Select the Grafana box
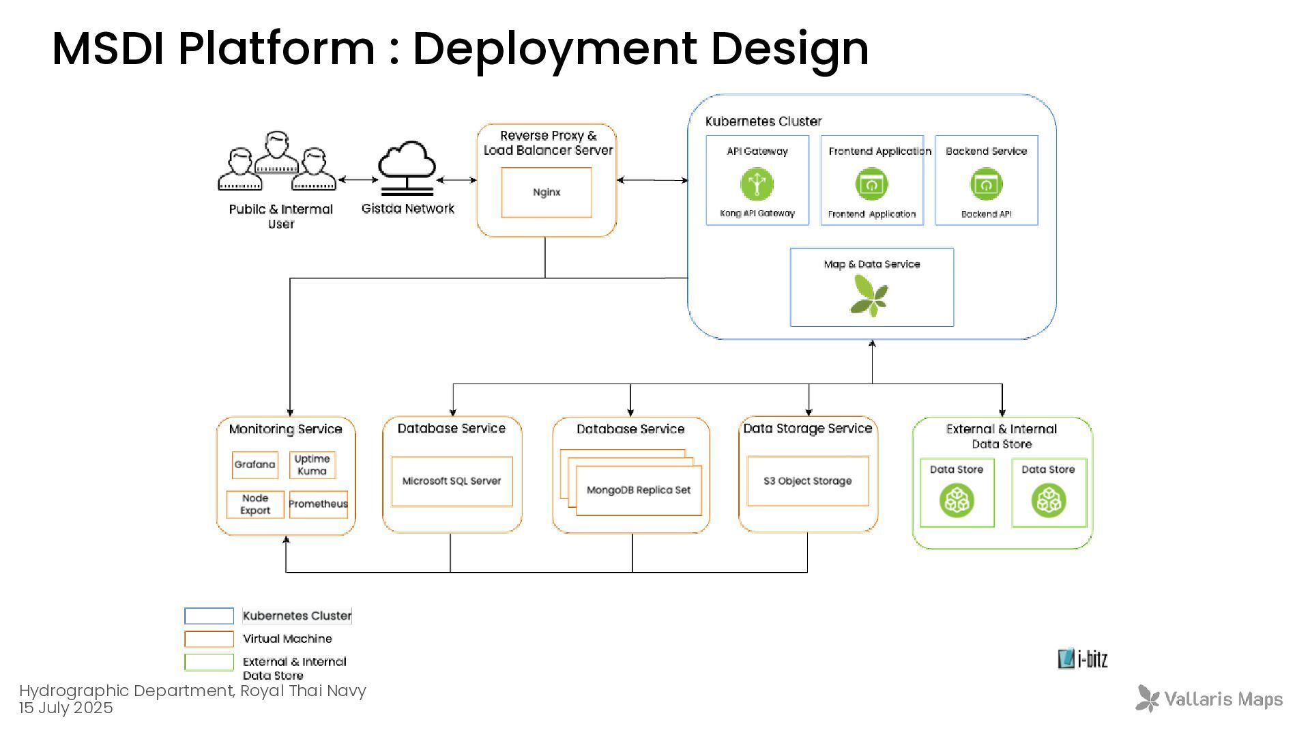This screenshot has width=1310, height=737. (x=255, y=465)
